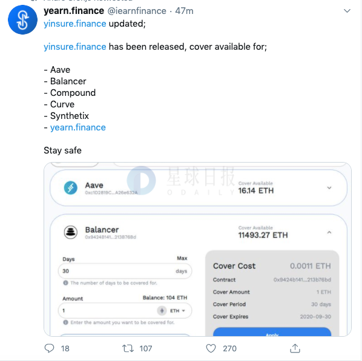Expand the Aave cover row chevron
Viewport: 362px width, 361px height.
(x=329, y=187)
